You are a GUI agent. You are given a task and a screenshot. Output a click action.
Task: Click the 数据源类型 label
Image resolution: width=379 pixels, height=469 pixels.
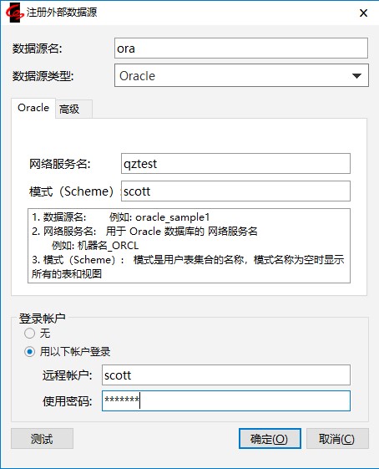43,76
